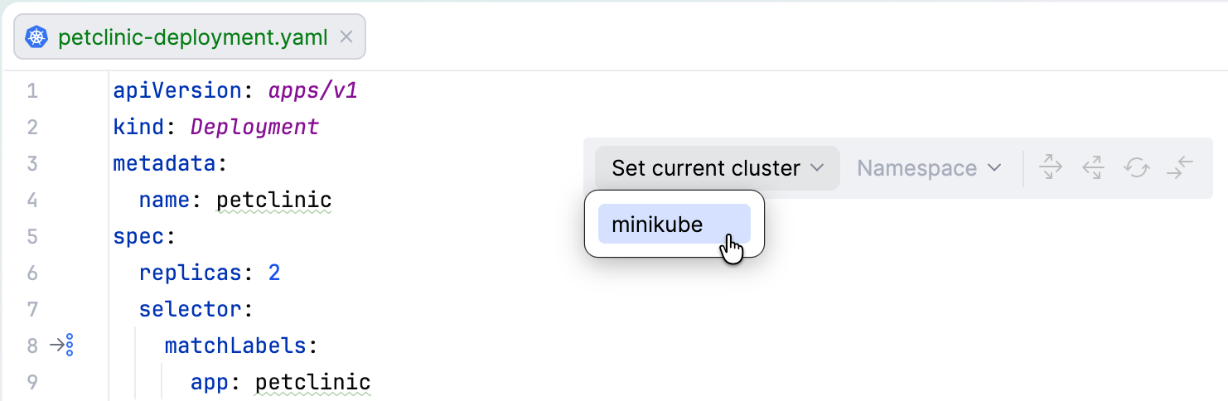Click the right-arrow icon with diagonal arrows
The height and width of the screenshot is (401, 1228).
(x=1051, y=167)
